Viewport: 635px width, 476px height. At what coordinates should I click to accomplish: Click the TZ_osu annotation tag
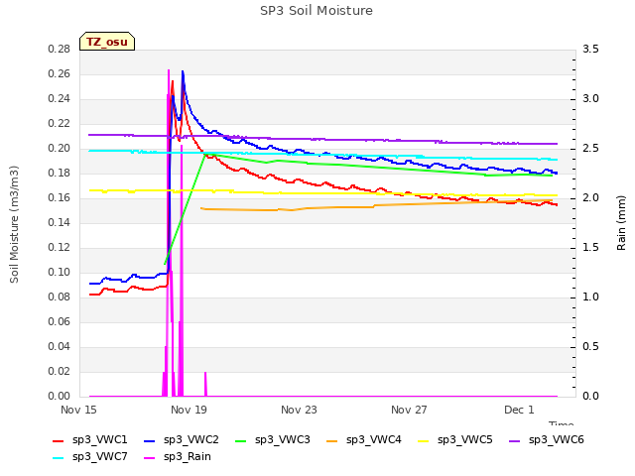pos(107,42)
